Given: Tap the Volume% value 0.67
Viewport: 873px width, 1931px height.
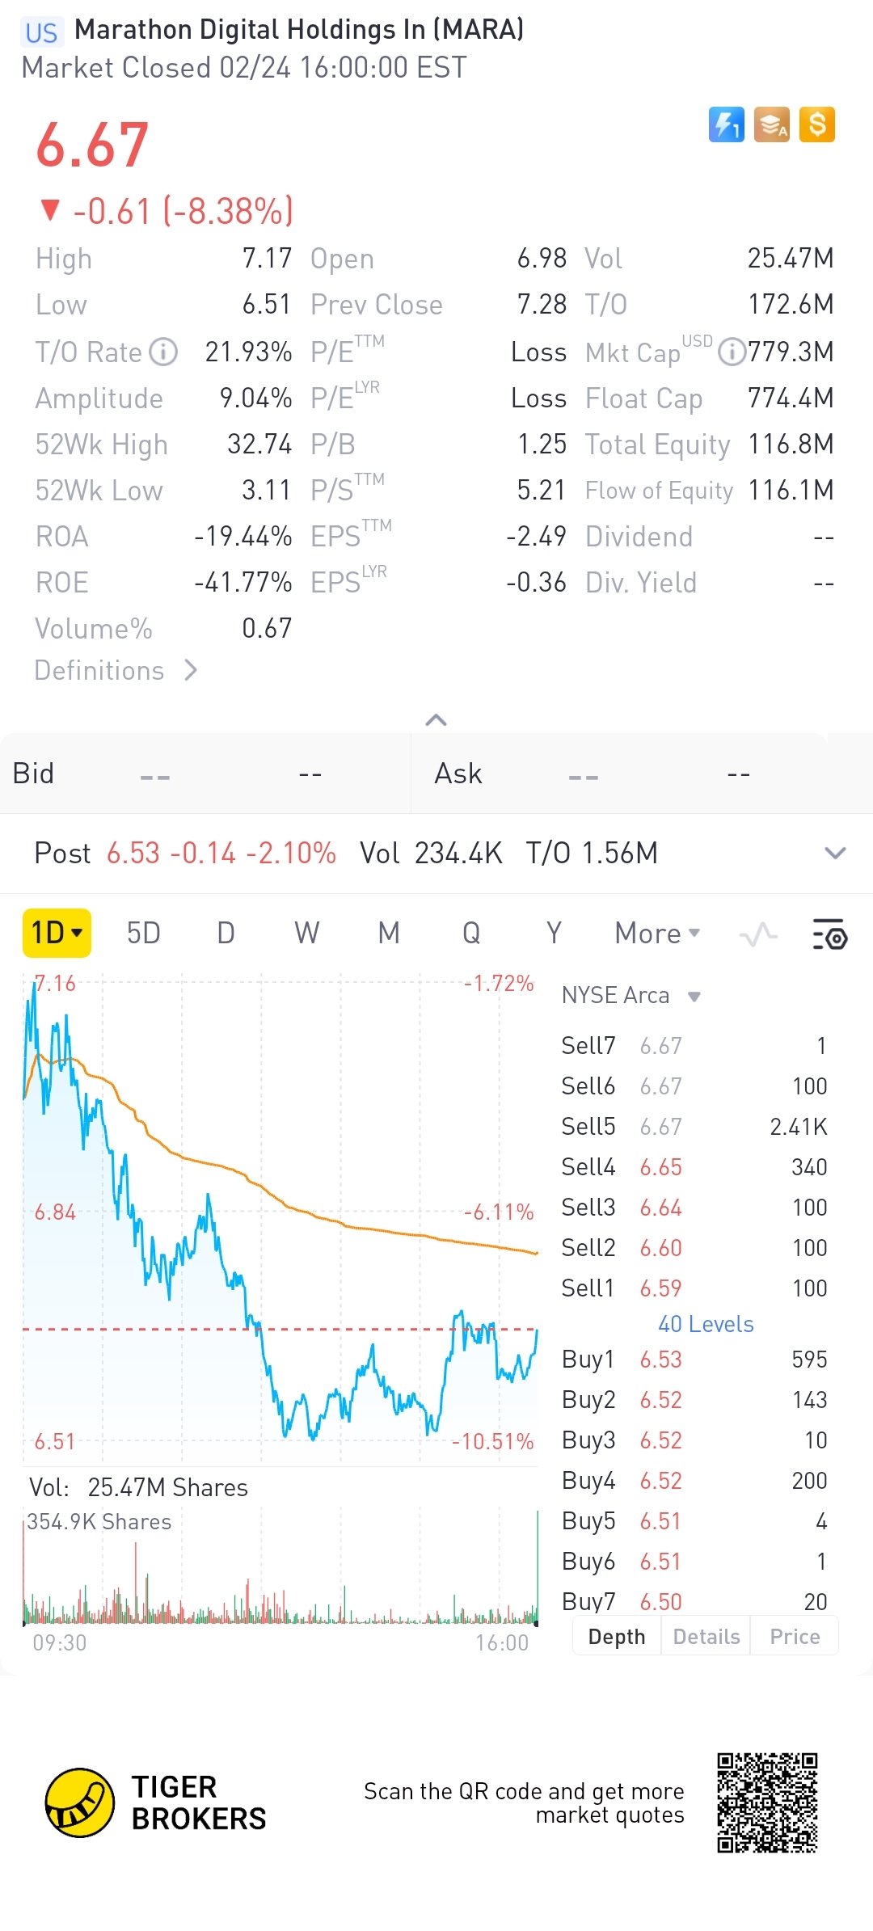Looking at the screenshot, I should tap(267, 629).
